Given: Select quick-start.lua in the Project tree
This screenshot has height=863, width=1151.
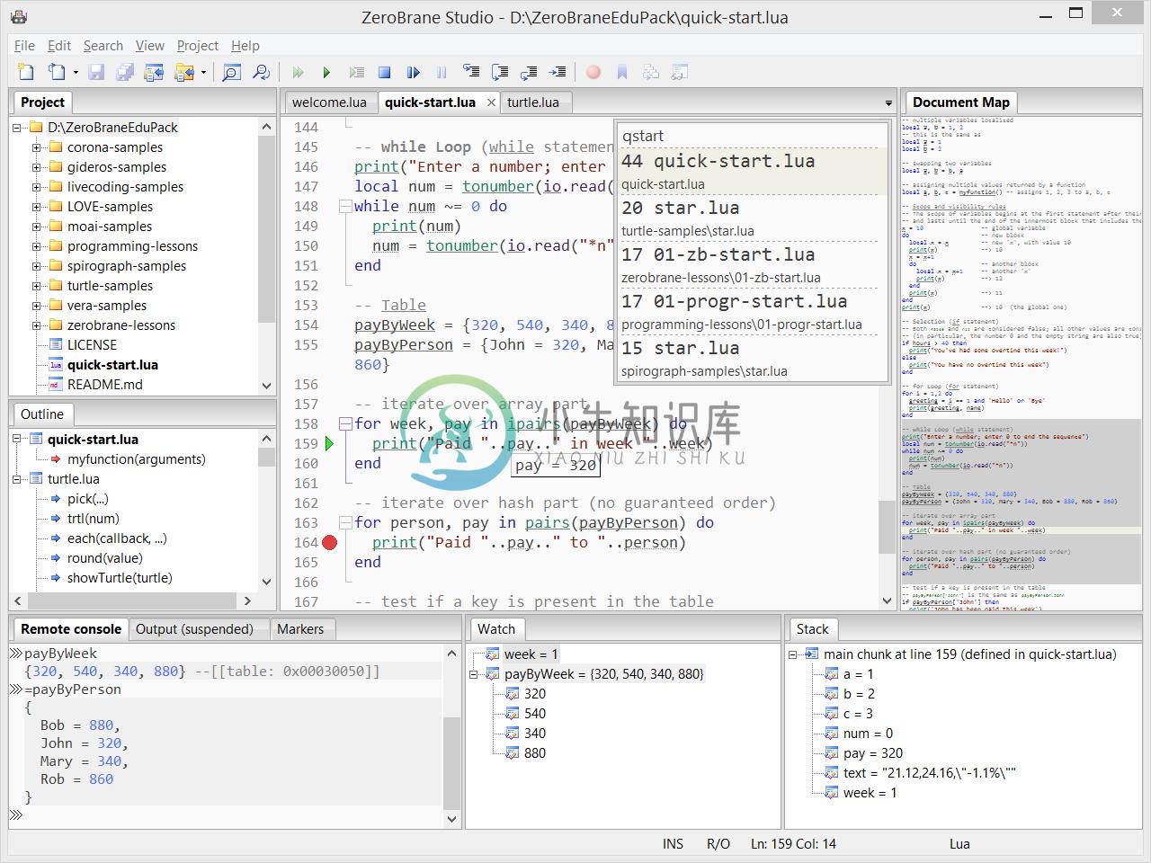Looking at the screenshot, I should pyautogui.click(x=112, y=365).
